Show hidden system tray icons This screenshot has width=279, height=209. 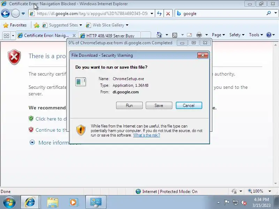218,202
